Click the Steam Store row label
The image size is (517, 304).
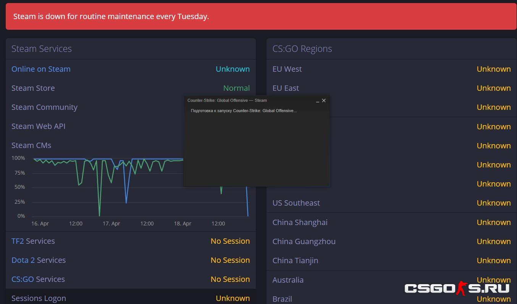pos(33,88)
